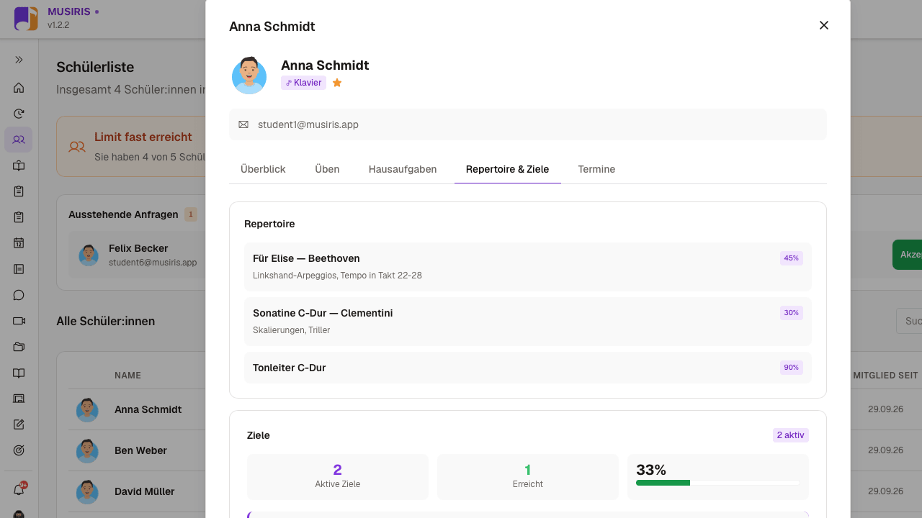Open the pencil edit-note icon in sidebar
Image resolution: width=922 pixels, height=518 pixels.
pos(19,424)
